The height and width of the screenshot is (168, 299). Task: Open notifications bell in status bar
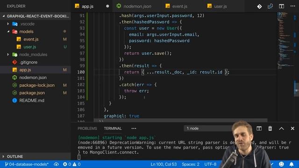point(292,164)
